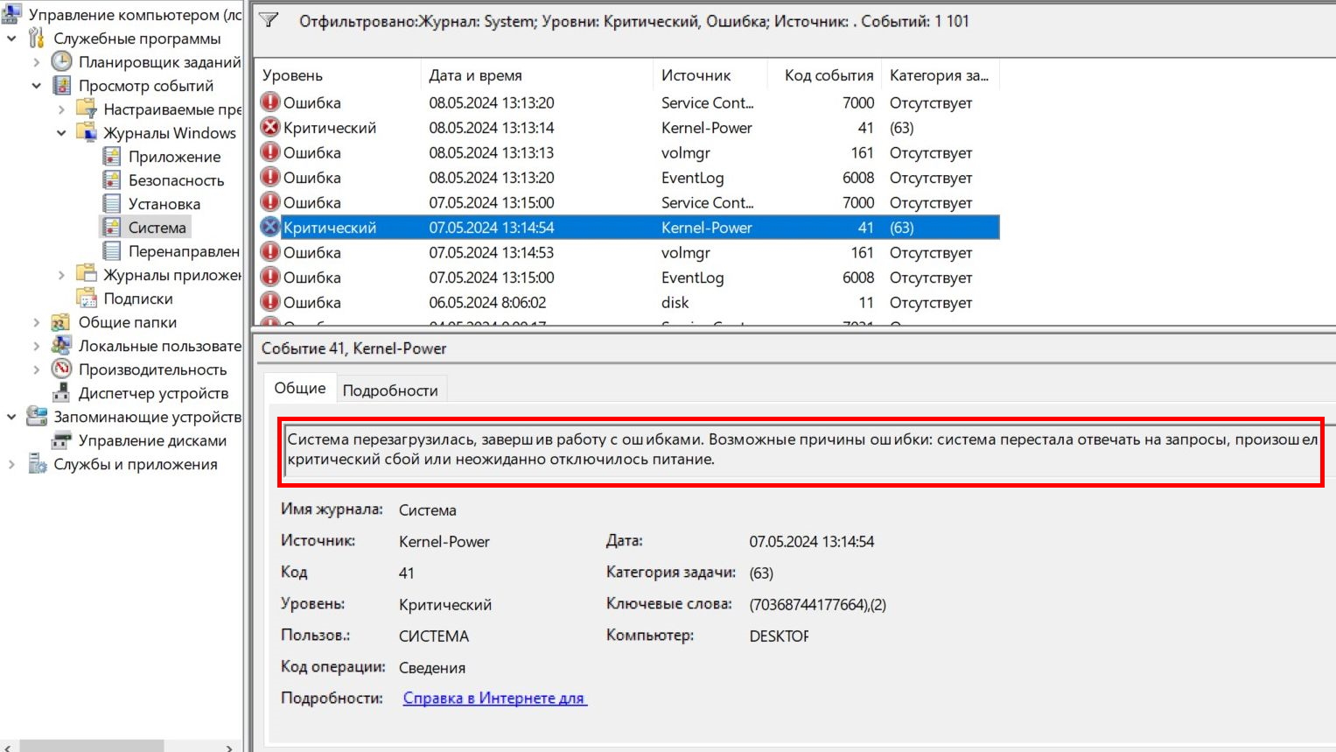Viewport: 1336px width, 752px height.
Task: Click left arrow of tree scrollbar
Action: pos(9,747)
